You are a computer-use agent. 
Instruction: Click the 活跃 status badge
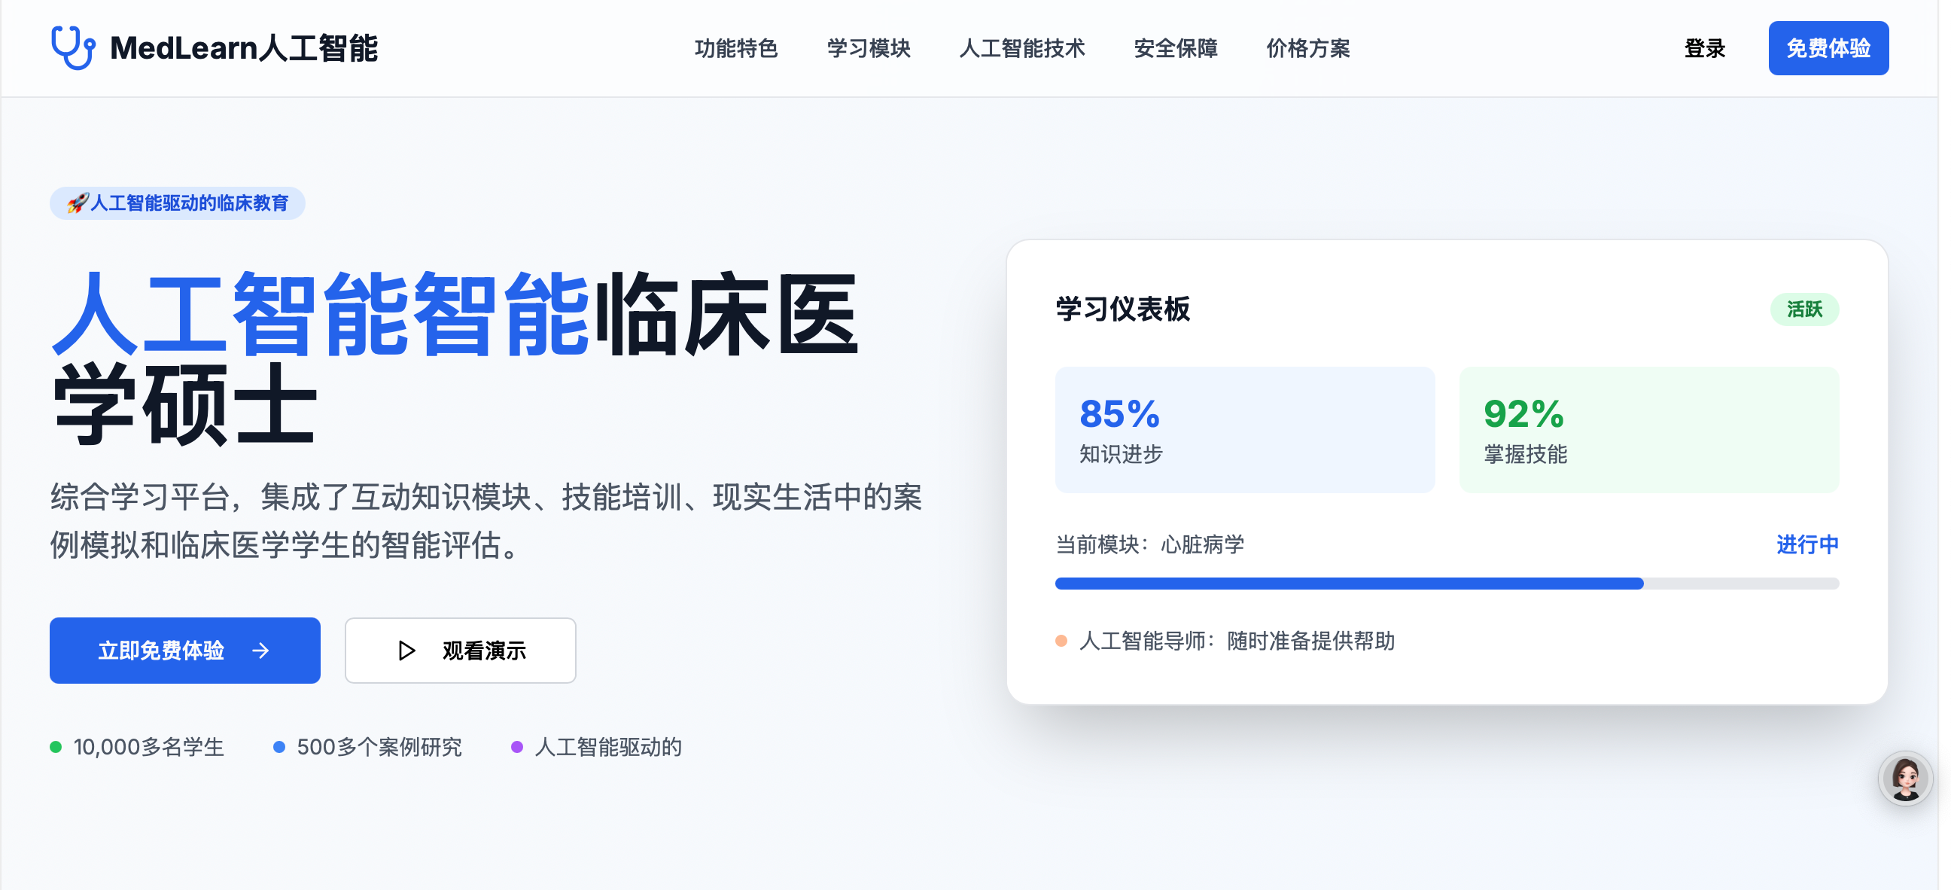(x=1804, y=309)
